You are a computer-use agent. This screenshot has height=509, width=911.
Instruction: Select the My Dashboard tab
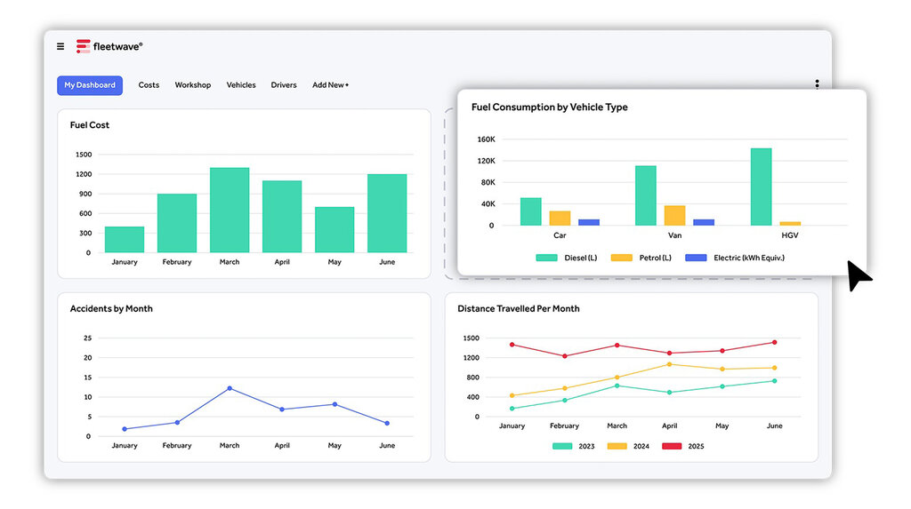90,85
